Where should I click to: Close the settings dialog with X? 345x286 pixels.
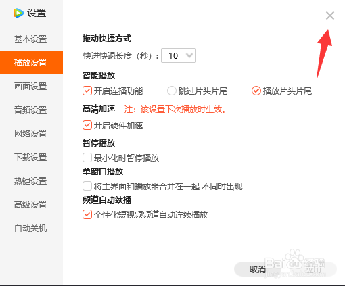click(x=330, y=16)
